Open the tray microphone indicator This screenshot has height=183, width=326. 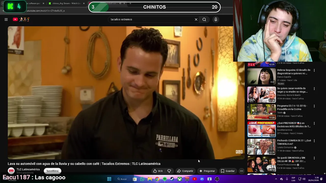287,179
